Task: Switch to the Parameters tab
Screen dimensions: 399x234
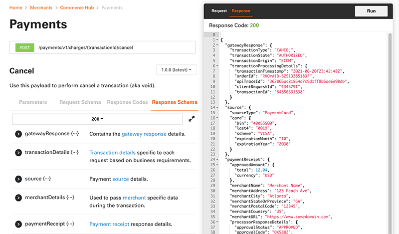Action: click(33, 102)
